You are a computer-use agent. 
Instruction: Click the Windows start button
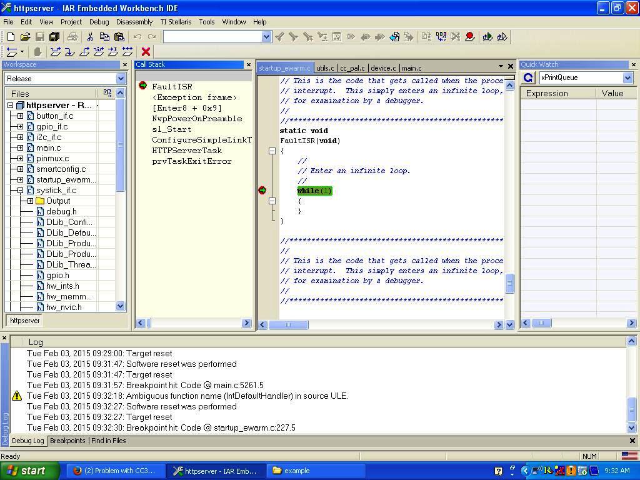click(29, 471)
